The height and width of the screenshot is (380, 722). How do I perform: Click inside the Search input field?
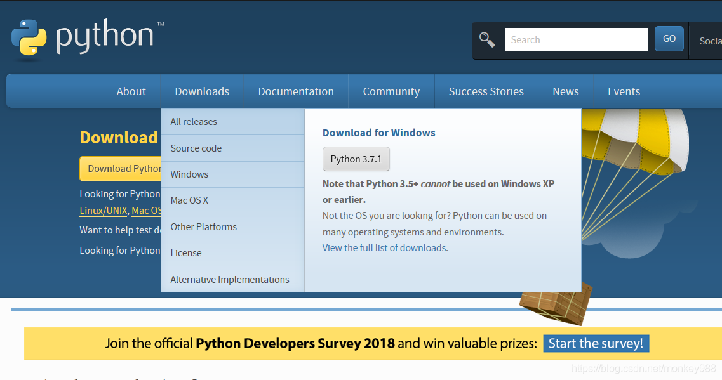point(576,39)
